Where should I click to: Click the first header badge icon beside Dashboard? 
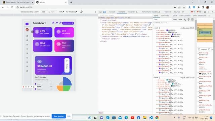[x=53, y=23]
